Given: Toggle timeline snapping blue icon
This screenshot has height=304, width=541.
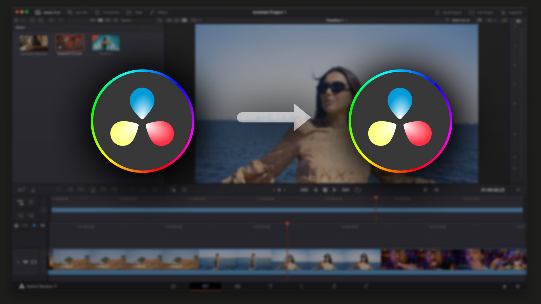Looking at the screenshot, I should point(34,225).
